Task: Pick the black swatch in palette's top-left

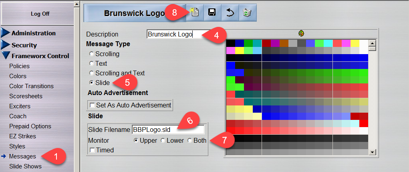Action: click(x=230, y=43)
